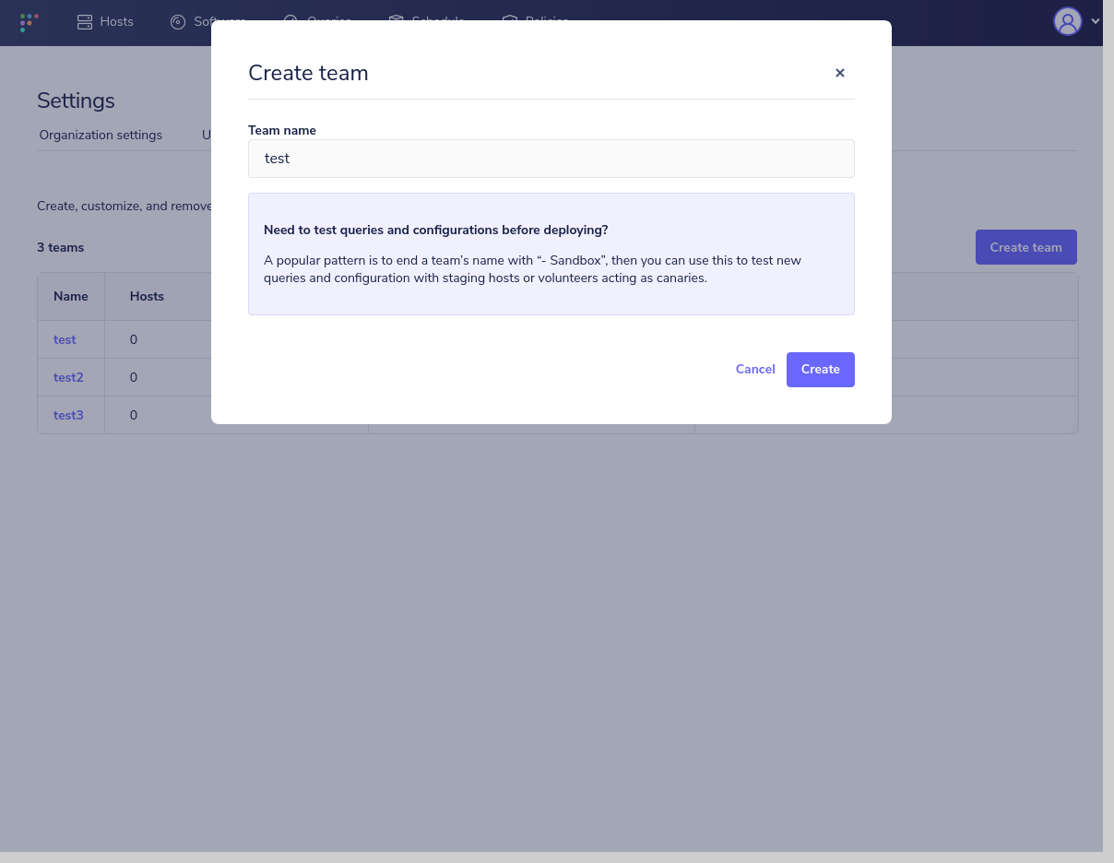Open the Fleet logo home icon
The image size is (1114, 863).
(x=29, y=22)
